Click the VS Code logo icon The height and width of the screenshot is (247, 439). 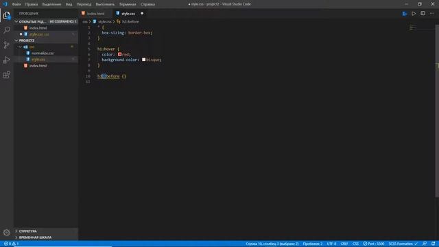pos(5,4)
